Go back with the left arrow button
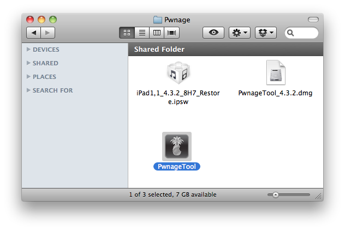This screenshot has height=231, width=345. coord(34,33)
